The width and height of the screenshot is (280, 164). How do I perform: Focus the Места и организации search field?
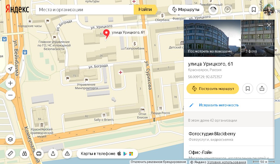pos(84,10)
